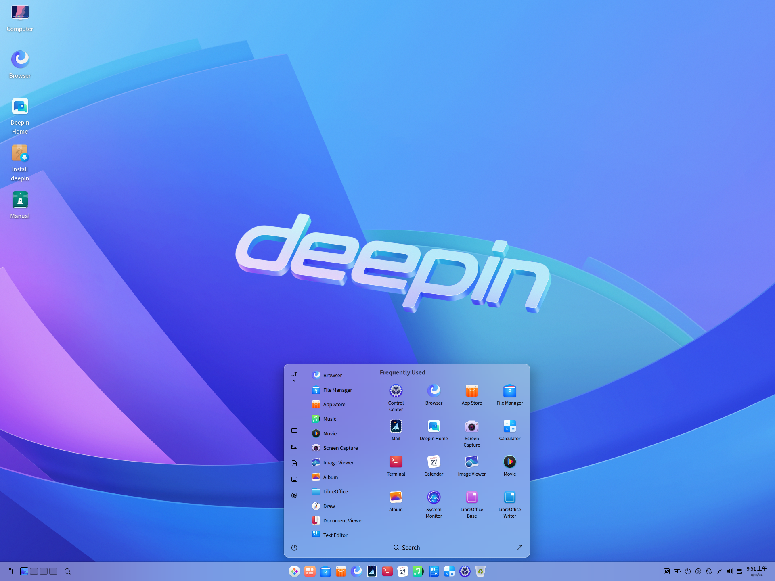Viewport: 775px width, 581px height.
Task: Select the active workspace thumbnail in taskbar
Action: tap(24, 571)
